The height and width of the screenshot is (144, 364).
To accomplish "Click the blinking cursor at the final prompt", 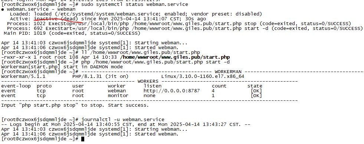I will (x=83, y=139).
